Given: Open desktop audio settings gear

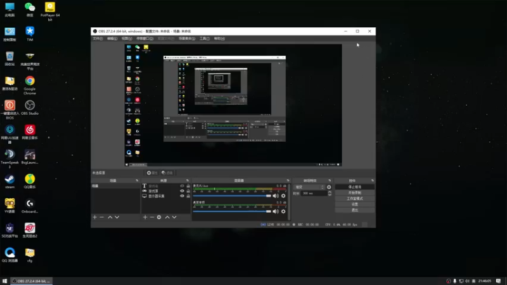Looking at the screenshot, I should click(283, 212).
